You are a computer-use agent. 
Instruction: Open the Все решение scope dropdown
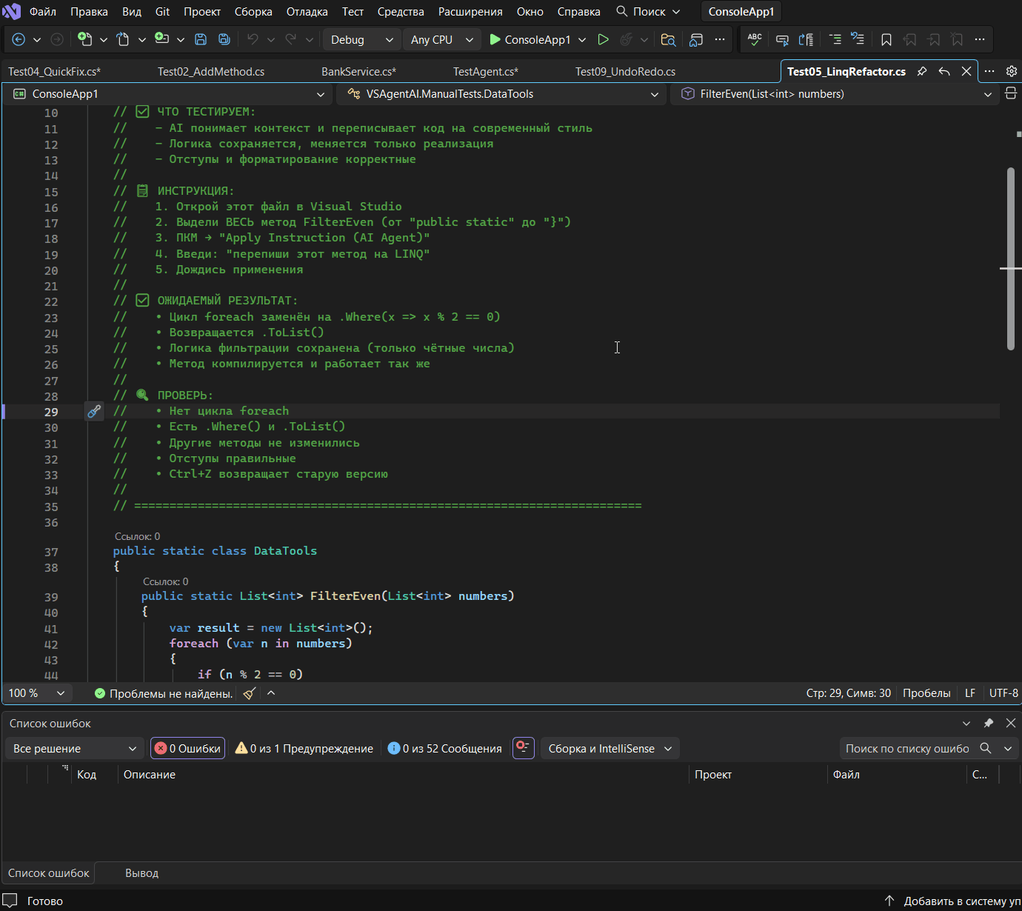click(x=74, y=748)
